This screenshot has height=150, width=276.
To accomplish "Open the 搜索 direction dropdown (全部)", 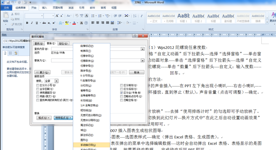I will pyautogui.click(x=57, y=81).
